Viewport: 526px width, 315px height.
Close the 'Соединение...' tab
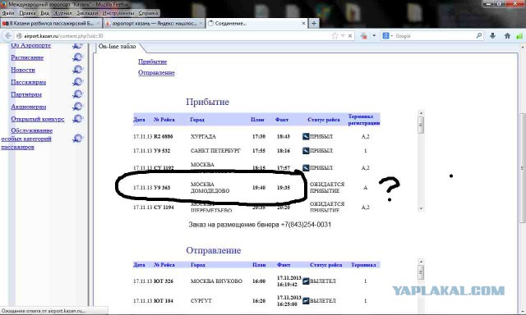coord(303,24)
